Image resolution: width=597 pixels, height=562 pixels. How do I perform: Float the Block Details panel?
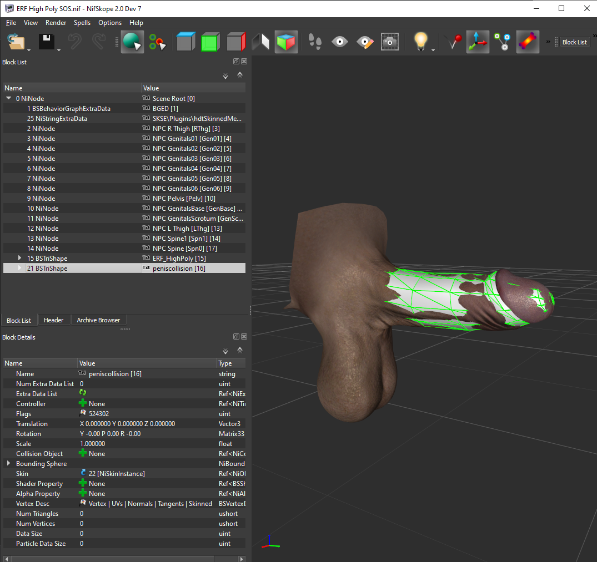click(236, 337)
